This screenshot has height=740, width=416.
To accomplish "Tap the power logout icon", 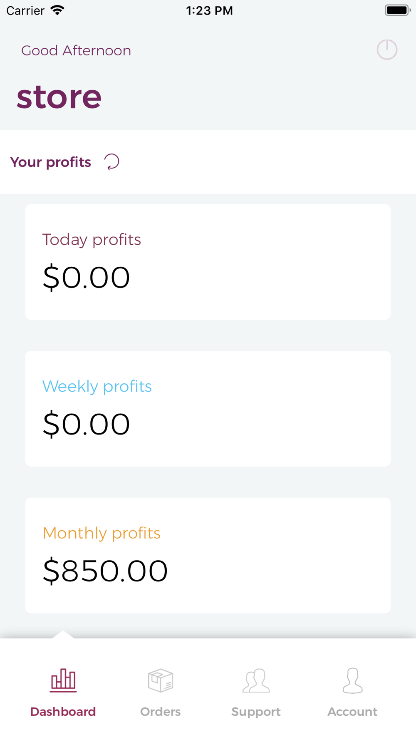I will [387, 50].
